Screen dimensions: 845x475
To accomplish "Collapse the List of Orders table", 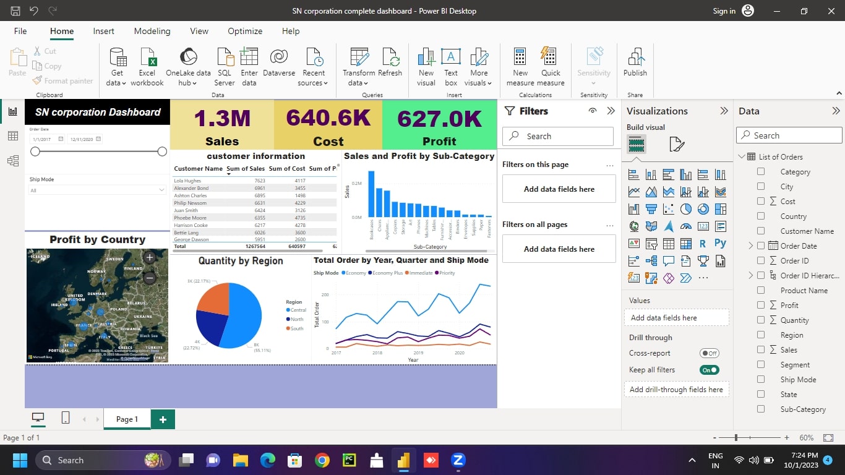I will pos(742,156).
